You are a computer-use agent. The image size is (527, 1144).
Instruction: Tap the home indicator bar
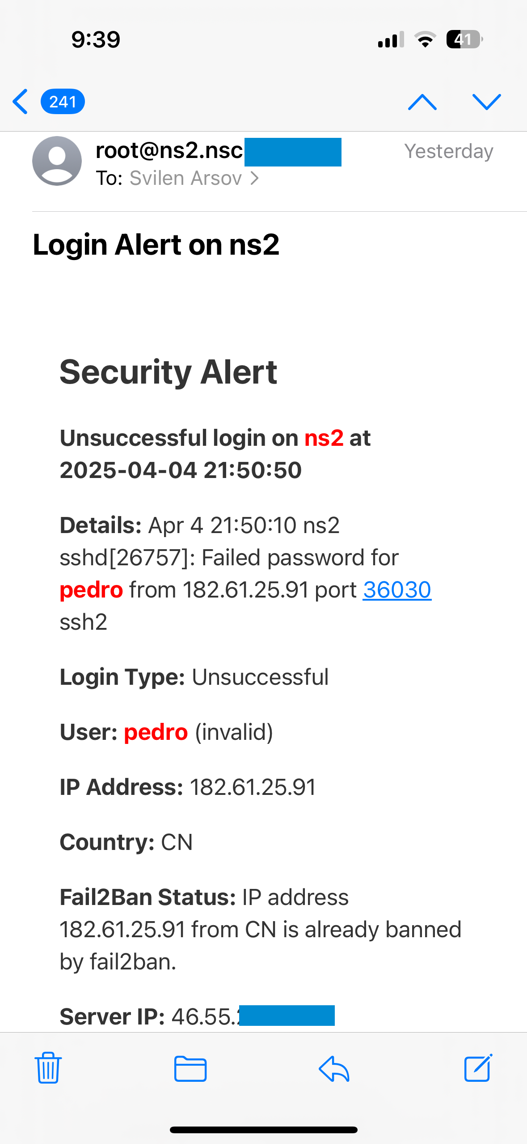[x=264, y=1130]
